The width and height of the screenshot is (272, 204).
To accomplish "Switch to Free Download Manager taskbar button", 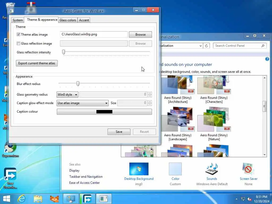I will point(87,199).
